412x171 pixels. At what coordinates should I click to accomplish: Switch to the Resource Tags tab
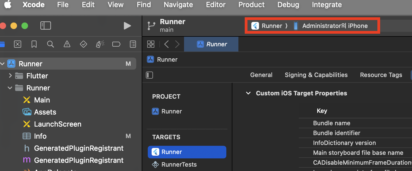381,75
